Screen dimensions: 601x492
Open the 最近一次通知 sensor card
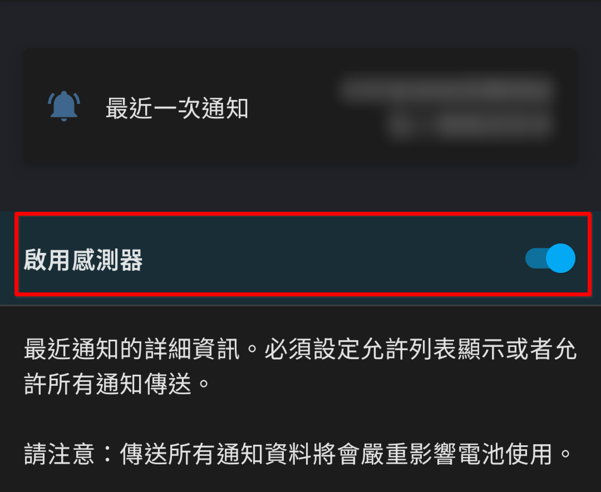(300, 106)
